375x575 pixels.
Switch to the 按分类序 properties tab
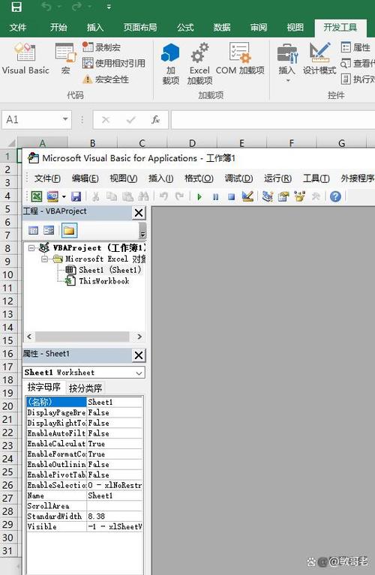tap(85, 388)
